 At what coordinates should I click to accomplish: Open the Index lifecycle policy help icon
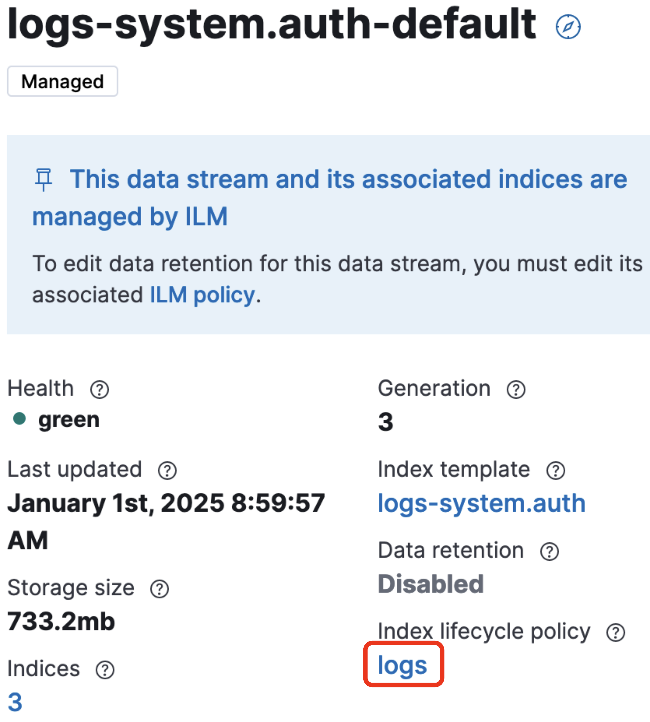coord(616,631)
